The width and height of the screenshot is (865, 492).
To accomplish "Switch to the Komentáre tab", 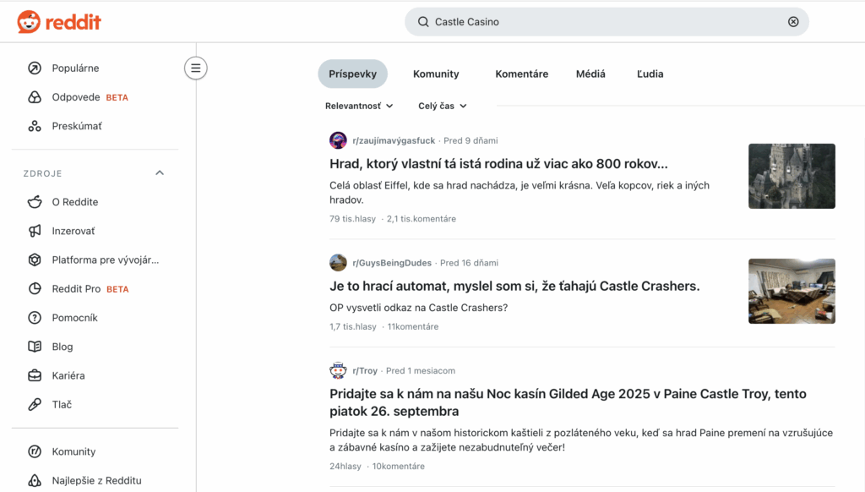I will [521, 74].
